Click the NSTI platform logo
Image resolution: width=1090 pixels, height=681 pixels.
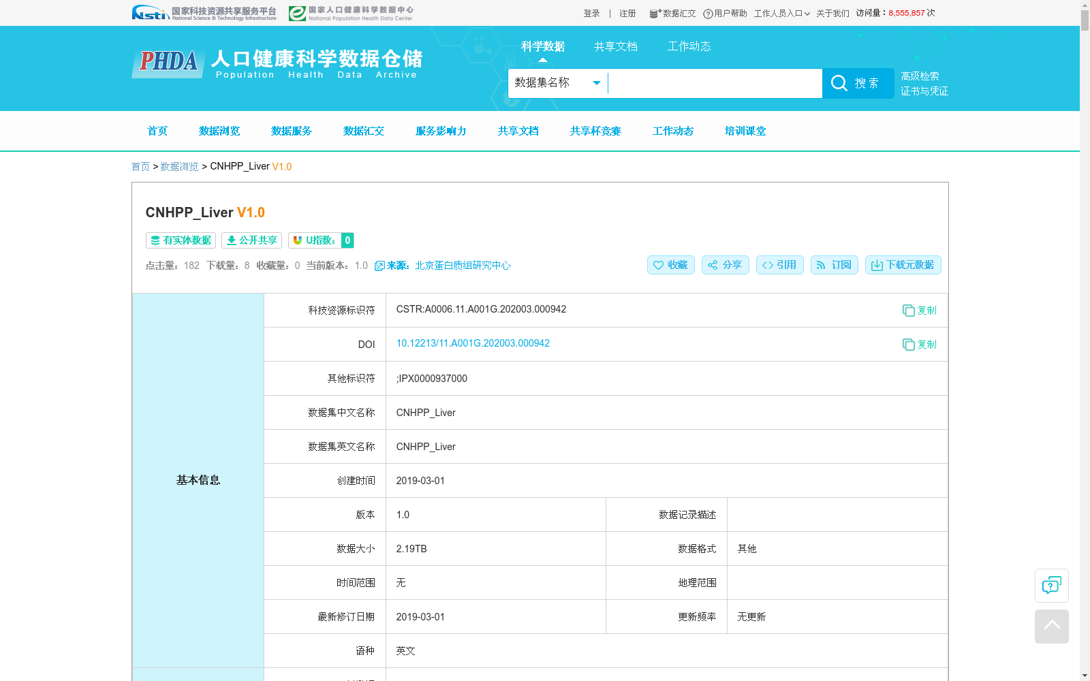204,13
